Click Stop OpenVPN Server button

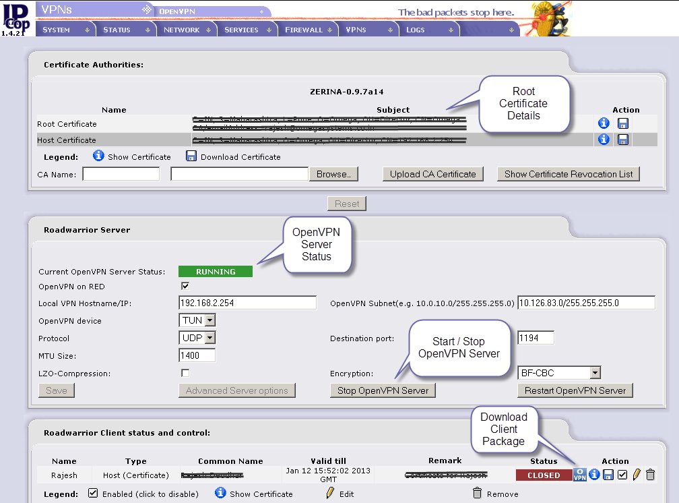[x=383, y=390]
